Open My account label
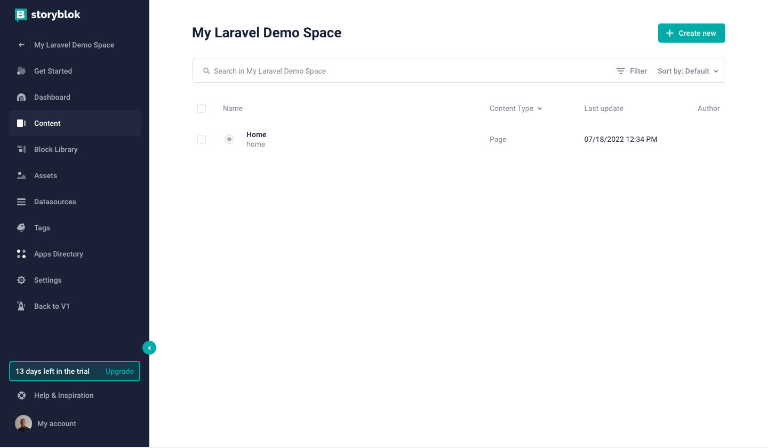The width and height of the screenshot is (768, 448). pyautogui.click(x=57, y=423)
